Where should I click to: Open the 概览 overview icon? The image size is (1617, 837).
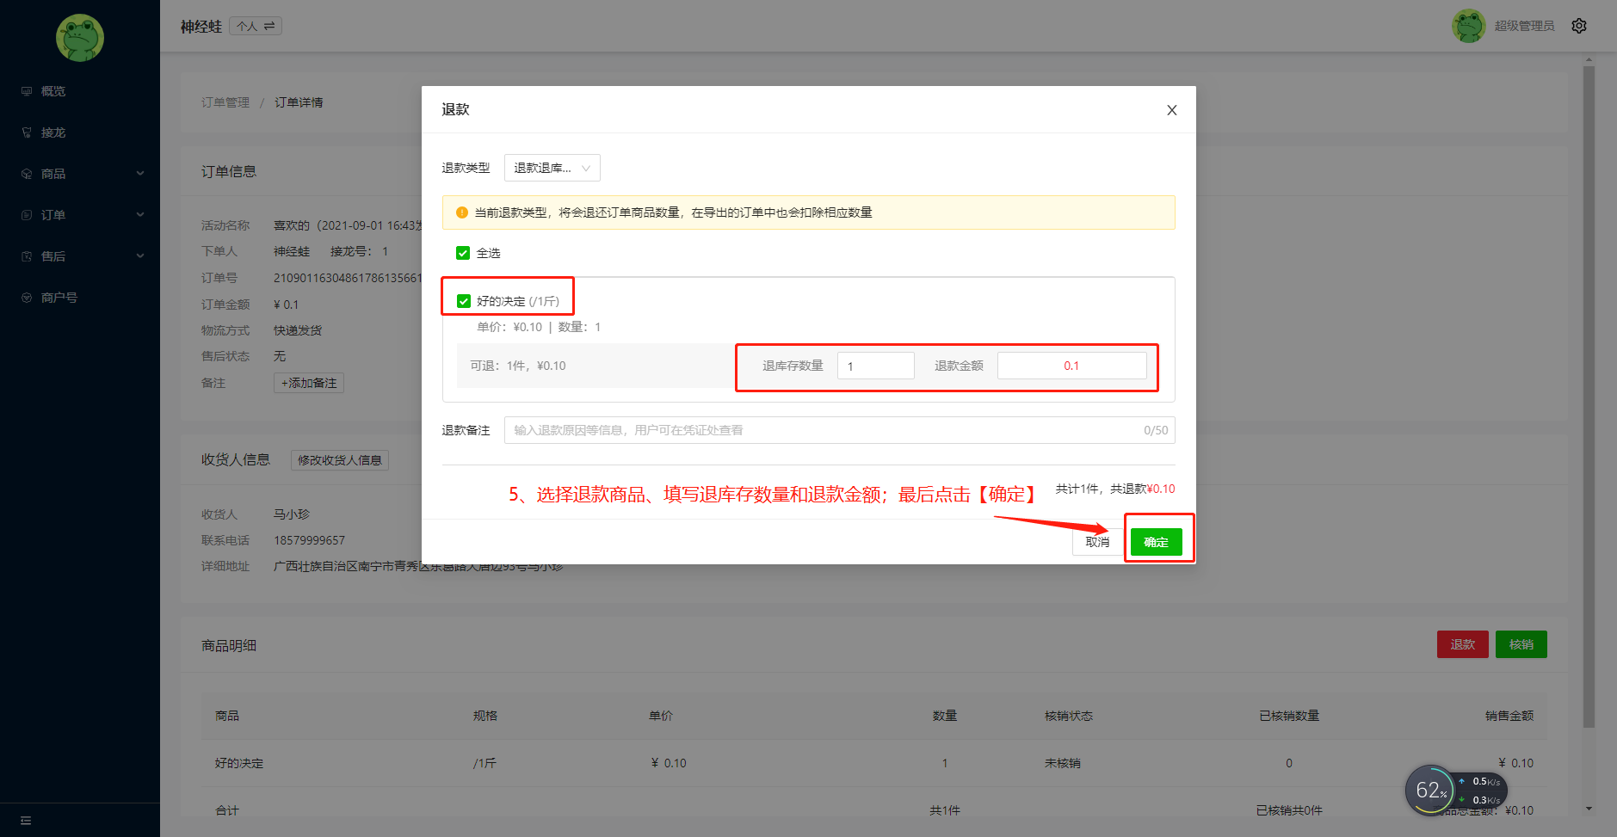(x=27, y=91)
